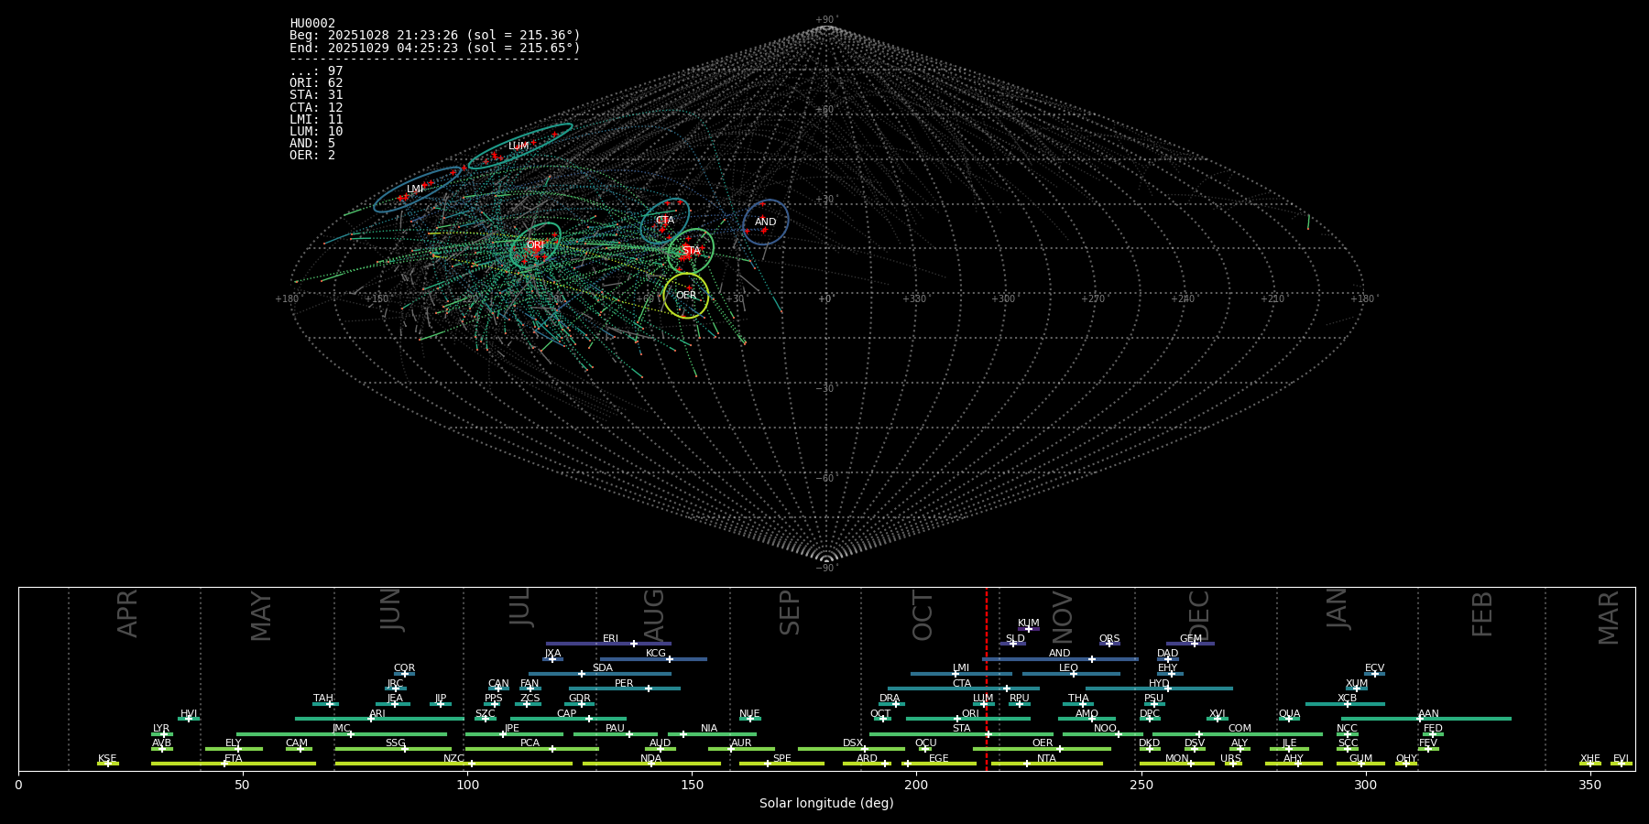The height and width of the screenshot is (824, 1649).
Task: Click the ETA shower label in timeline
Action: [234, 759]
